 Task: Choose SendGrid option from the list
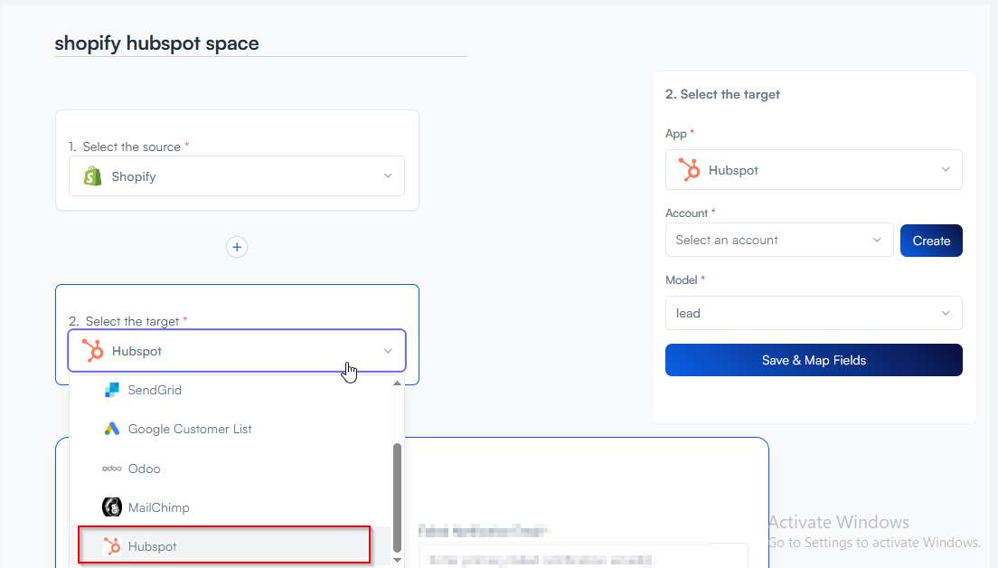click(155, 390)
